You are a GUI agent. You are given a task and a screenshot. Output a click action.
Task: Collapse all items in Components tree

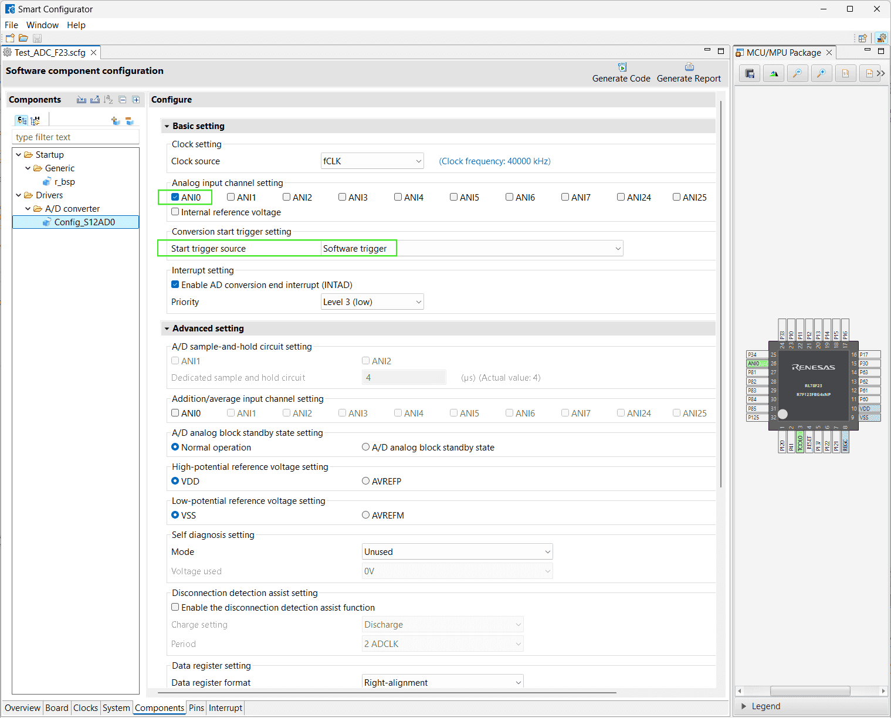click(123, 100)
